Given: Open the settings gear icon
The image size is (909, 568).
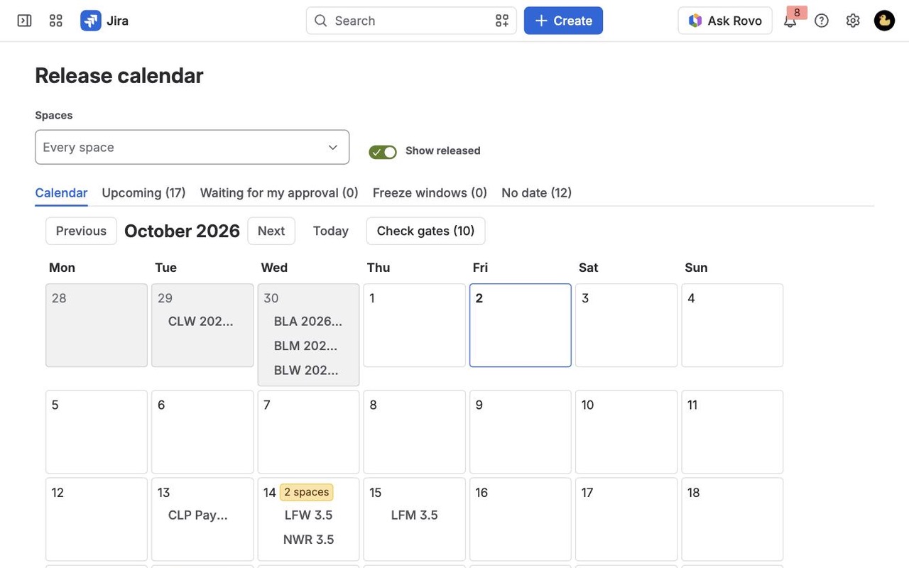Looking at the screenshot, I should coord(853,21).
